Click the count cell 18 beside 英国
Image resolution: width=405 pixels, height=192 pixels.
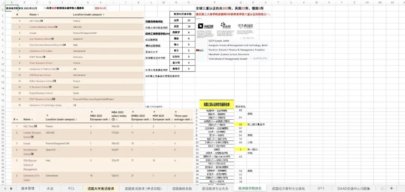(189, 26)
